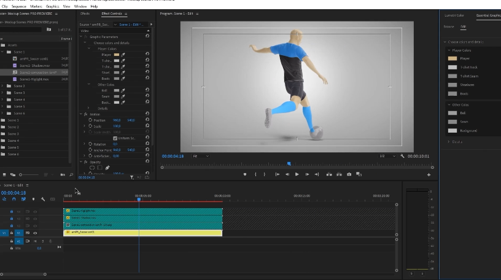Open Program monitor wrench settings
The width and height of the screenshot is (501, 280).
point(402,157)
